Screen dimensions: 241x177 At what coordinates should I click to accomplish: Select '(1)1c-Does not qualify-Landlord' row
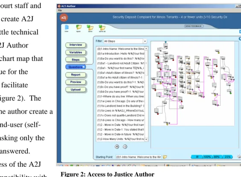click(120, 116)
